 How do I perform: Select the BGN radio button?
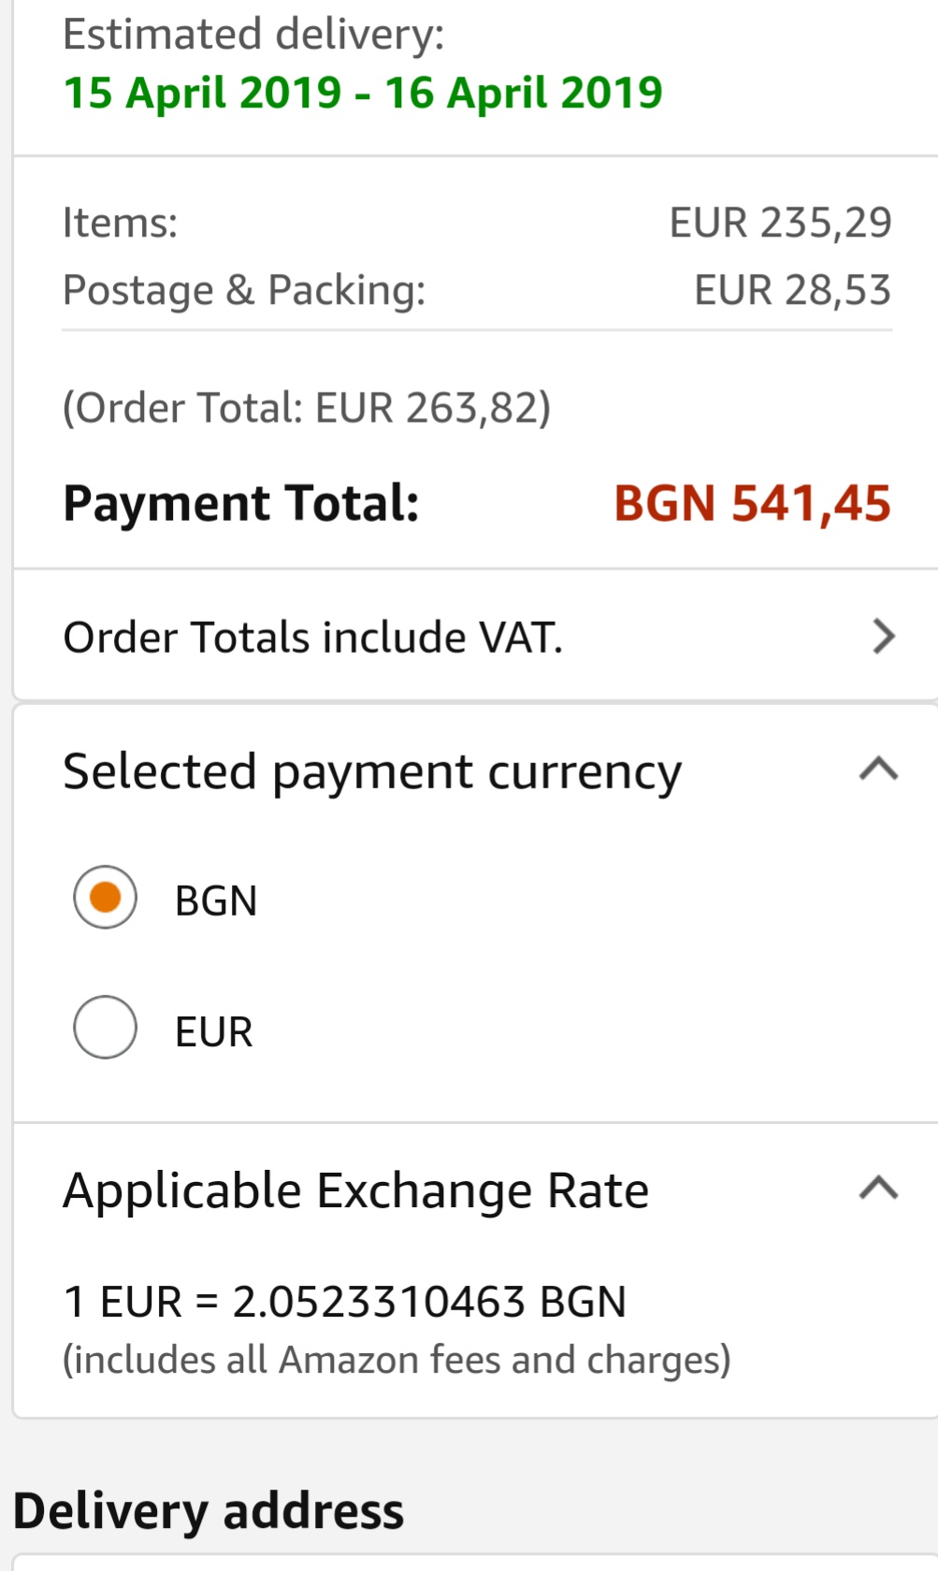tap(106, 898)
